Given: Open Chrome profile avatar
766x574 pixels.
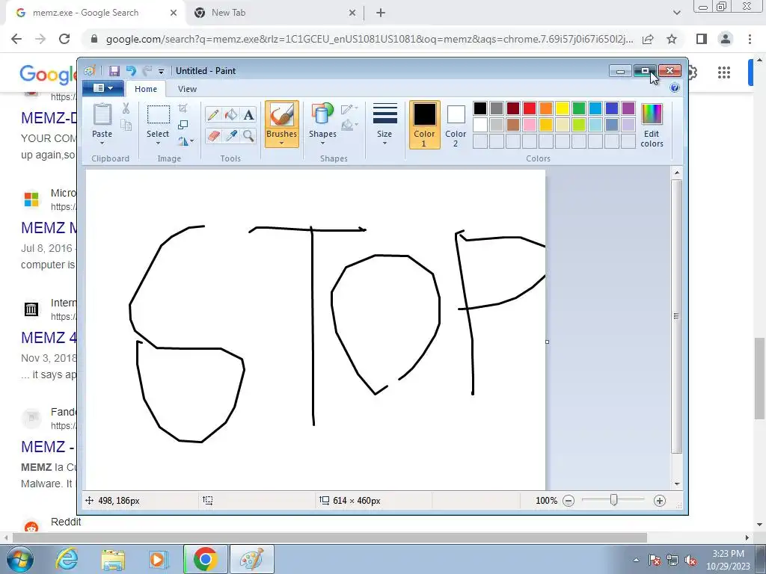Looking at the screenshot, I should (x=726, y=39).
